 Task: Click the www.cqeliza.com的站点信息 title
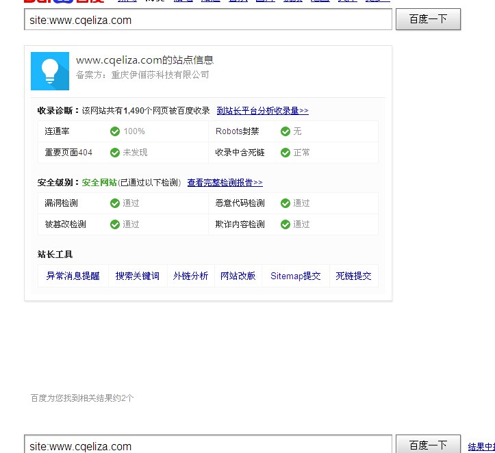tap(145, 60)
